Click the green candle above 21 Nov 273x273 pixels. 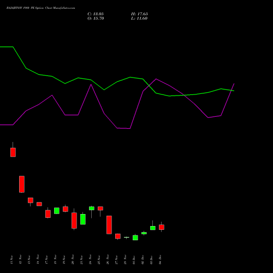tap(83, 219)
